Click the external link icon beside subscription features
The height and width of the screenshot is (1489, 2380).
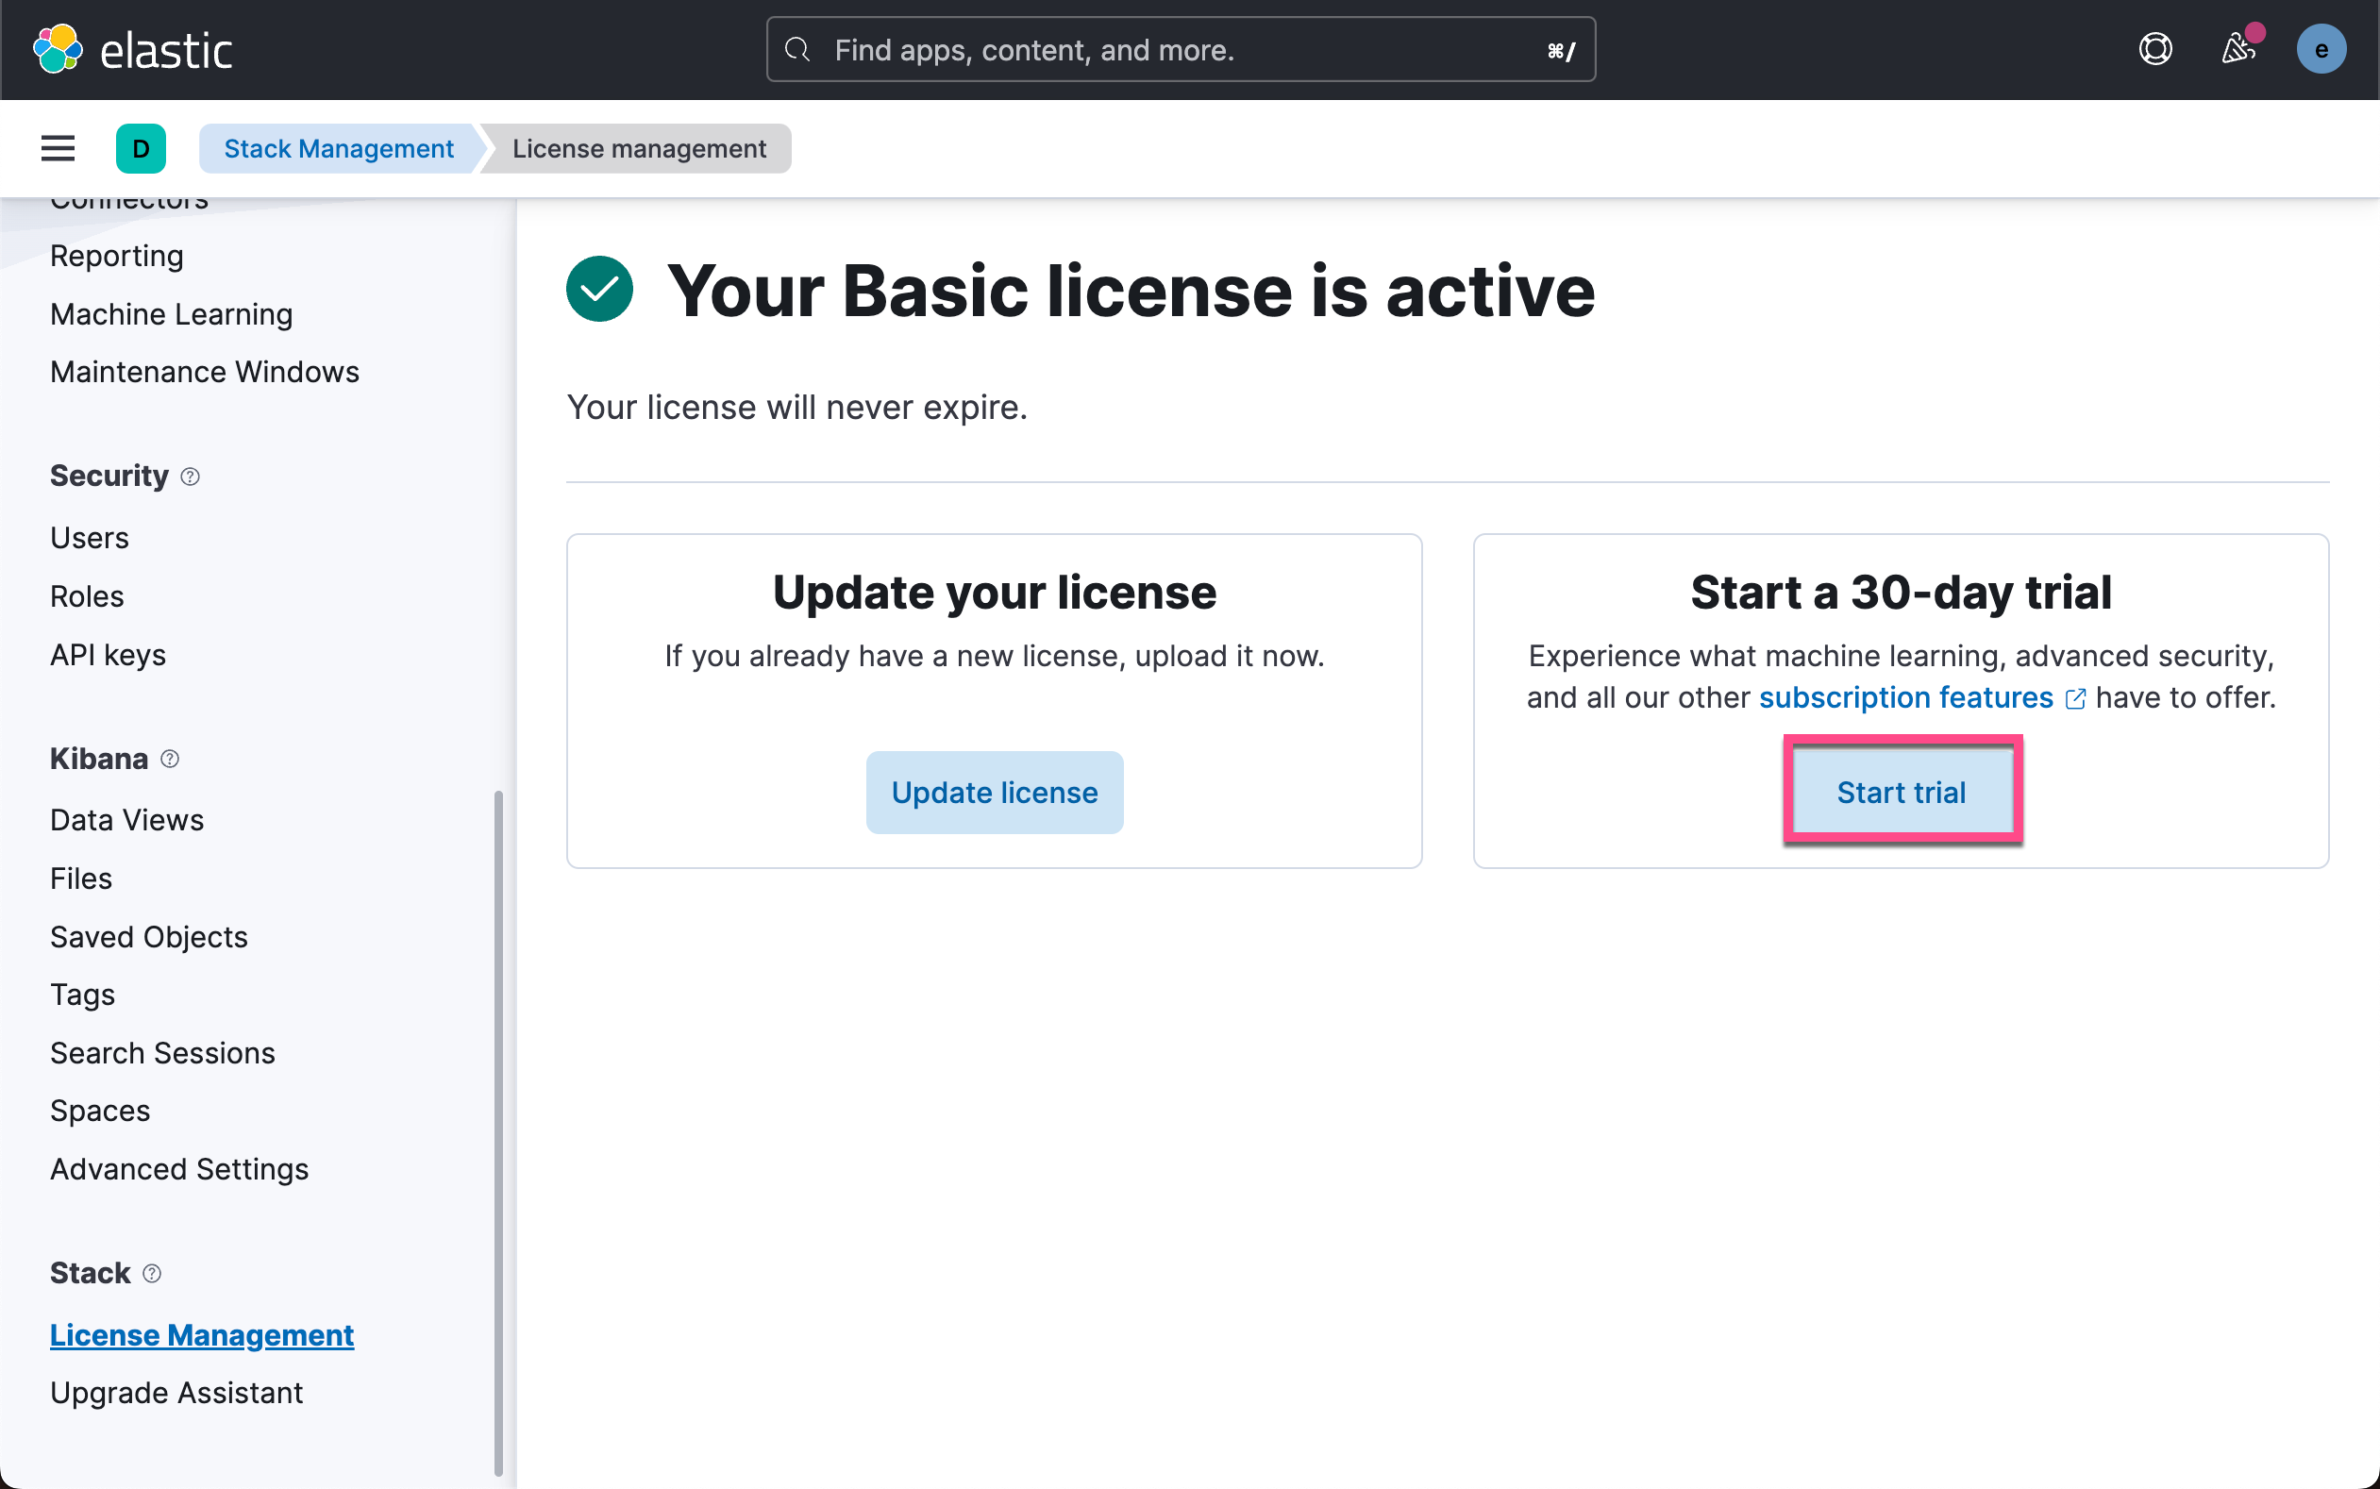tap(2076, 697)
